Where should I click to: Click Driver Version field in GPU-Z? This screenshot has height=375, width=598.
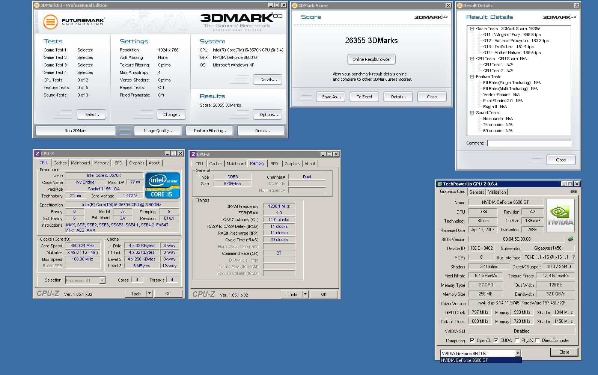point(522,303)
